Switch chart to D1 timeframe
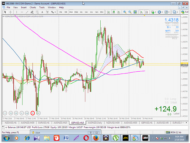Screen dimensions: 190x143 click(x=92, y=12)
